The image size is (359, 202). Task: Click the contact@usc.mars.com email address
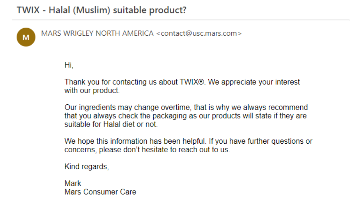click(199, 33)
